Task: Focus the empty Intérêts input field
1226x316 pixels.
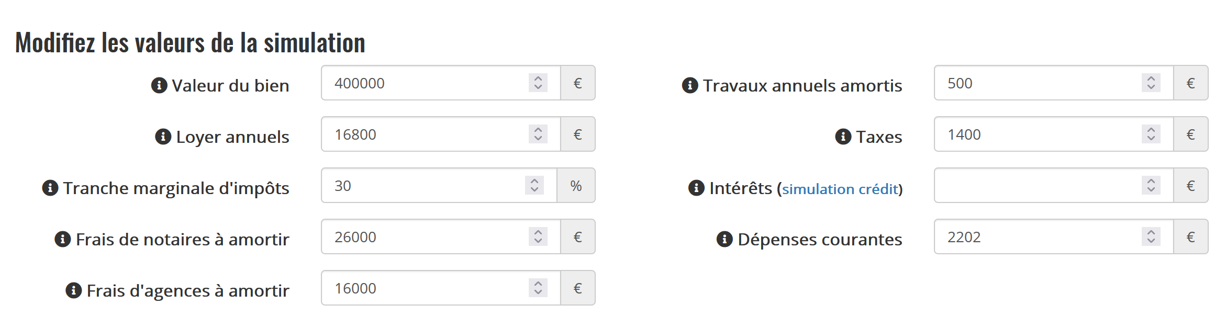Action: coord(1036,186)
